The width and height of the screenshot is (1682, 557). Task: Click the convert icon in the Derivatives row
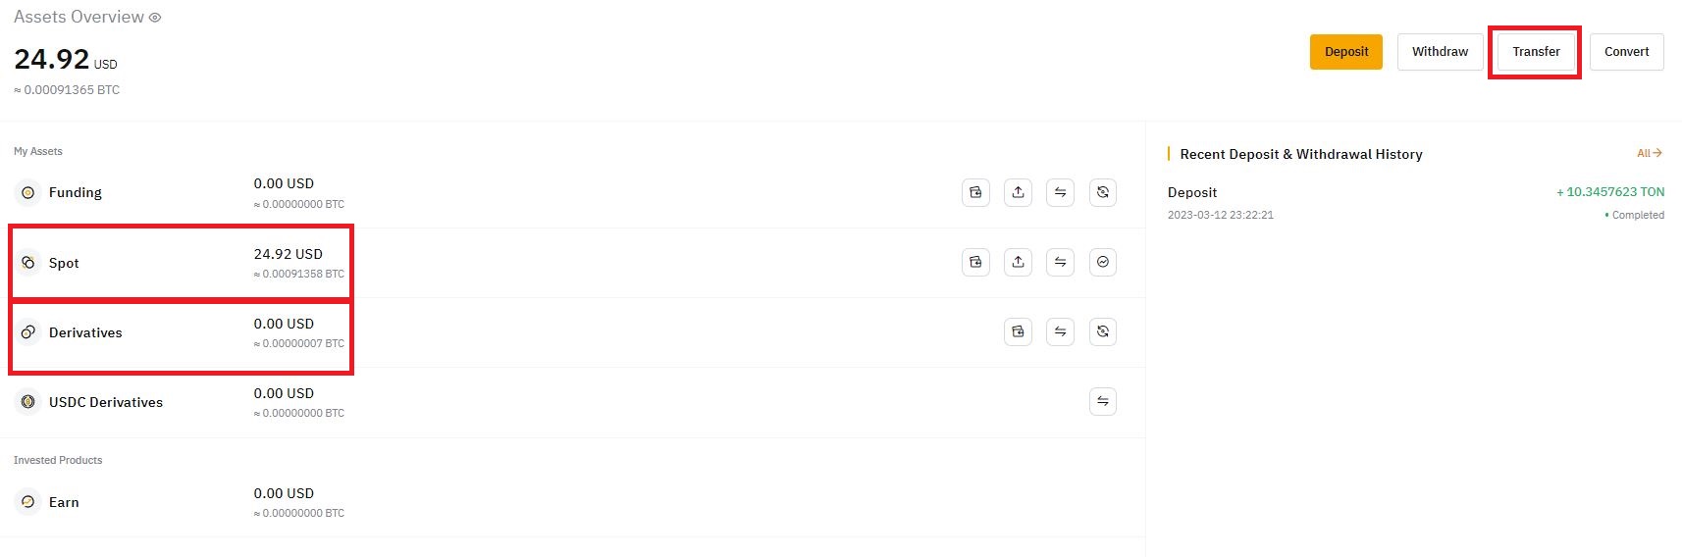1103,331
